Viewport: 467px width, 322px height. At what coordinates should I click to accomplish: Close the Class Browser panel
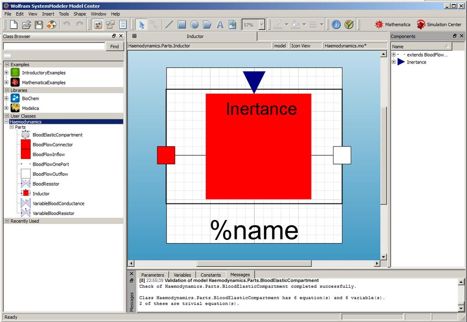pyautogui.click(x=120, y=36)
